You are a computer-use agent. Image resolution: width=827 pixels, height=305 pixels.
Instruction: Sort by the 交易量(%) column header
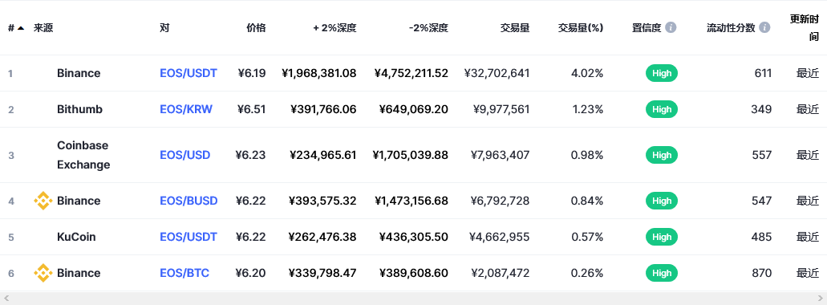coord(581,28)
